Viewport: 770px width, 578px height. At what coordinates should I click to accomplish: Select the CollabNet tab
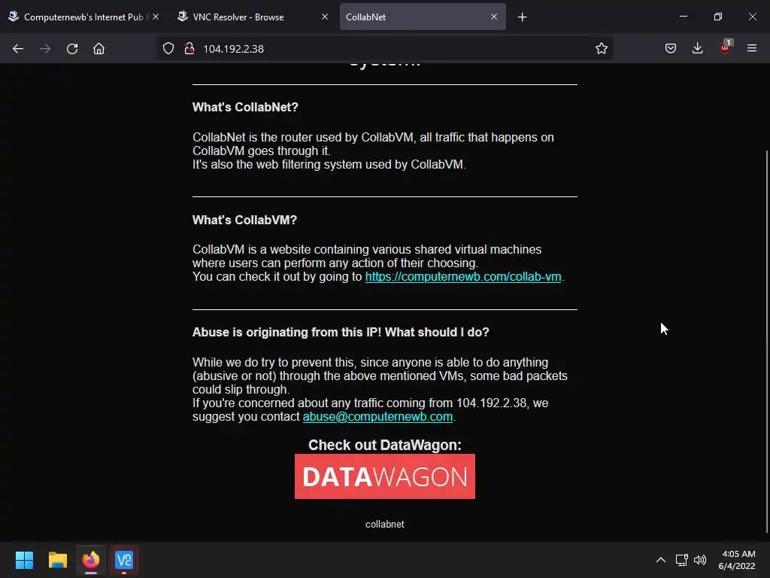[423, 17]
